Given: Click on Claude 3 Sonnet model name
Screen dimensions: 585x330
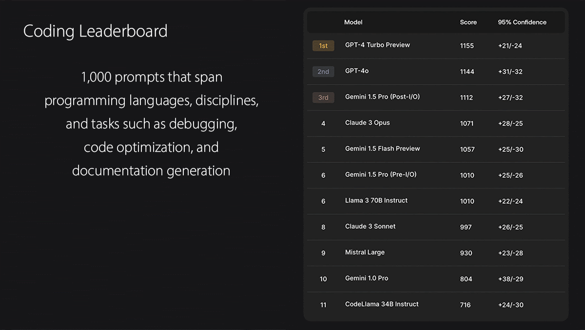Looking at the screenshot, I should coord(370,226).
